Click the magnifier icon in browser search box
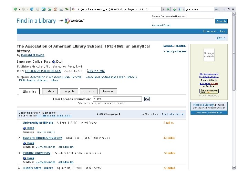Screen dimensions: 248x186 (x=217, y=9)
